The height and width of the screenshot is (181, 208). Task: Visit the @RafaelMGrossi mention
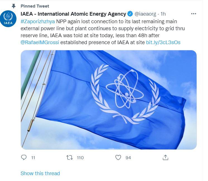point(40,42)
